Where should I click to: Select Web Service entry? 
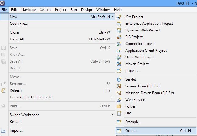point(156,100)
